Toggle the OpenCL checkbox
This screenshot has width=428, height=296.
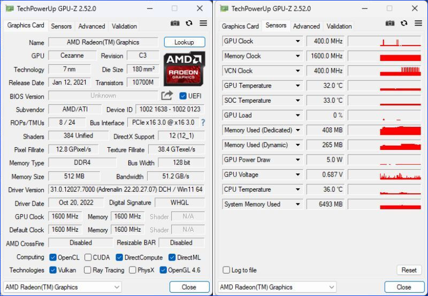[53, 257]
